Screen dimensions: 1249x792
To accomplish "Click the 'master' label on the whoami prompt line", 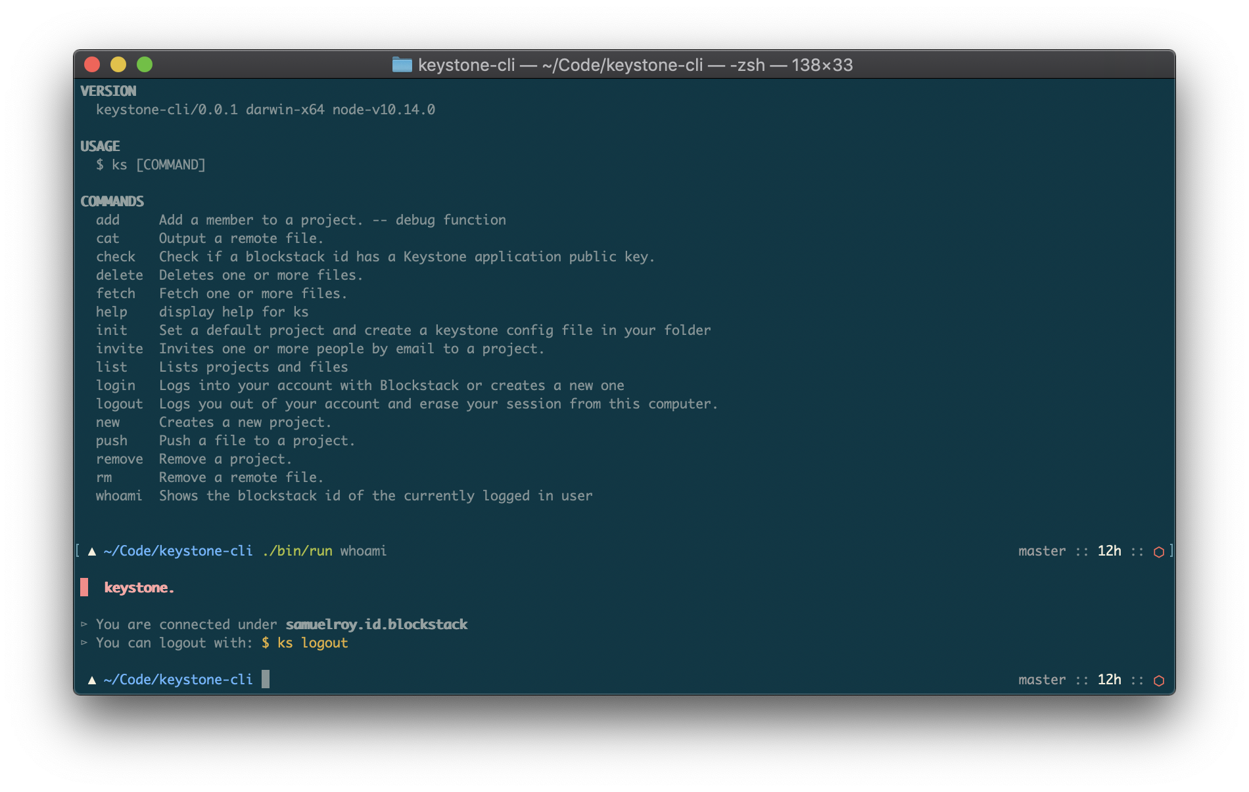I will pos(1042,551).
